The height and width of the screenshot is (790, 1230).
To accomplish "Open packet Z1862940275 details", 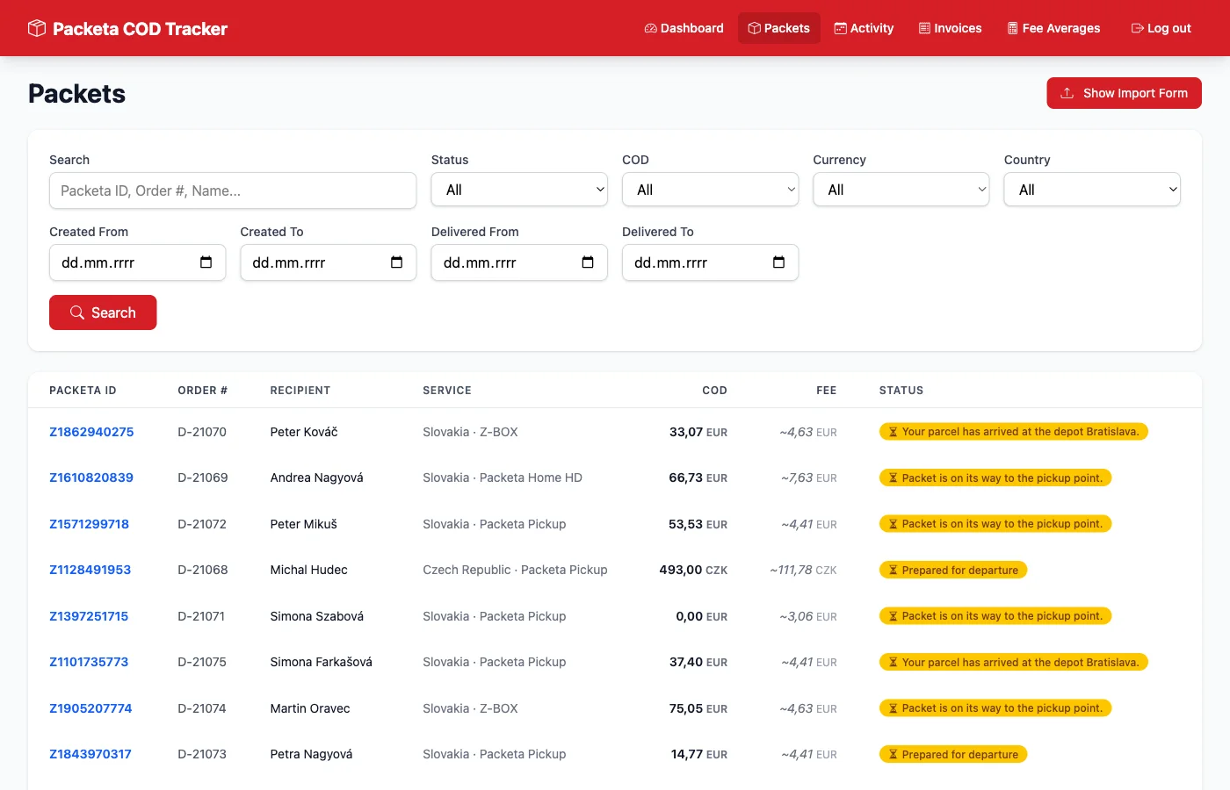I will (91, 432).
